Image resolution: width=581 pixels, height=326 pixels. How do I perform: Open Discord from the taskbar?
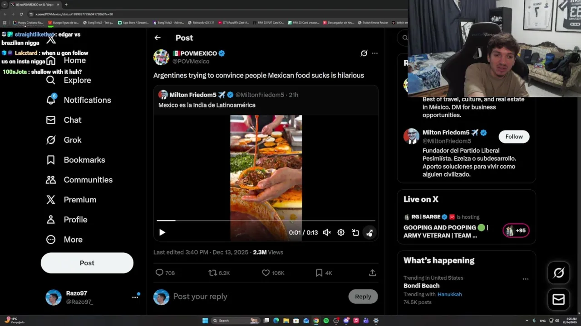coord(346,321)
